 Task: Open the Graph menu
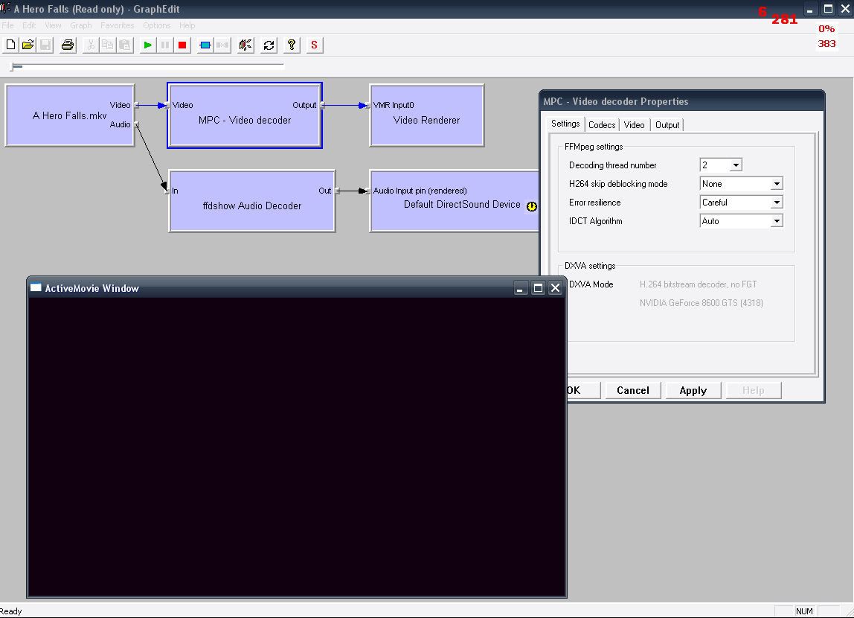click(x=80, y=25)
